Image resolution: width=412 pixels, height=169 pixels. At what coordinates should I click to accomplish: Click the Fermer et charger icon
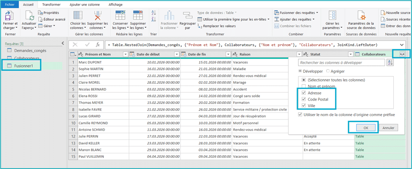pyautogui.click(x=10, y=16)
